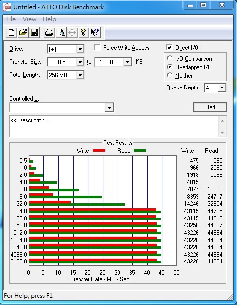Uncheck the Direct I/O checkbox

(169, 47)
